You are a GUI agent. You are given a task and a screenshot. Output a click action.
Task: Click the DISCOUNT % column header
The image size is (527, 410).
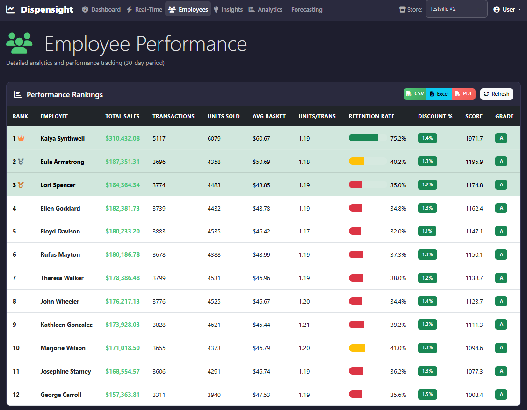tap(435, 116)
